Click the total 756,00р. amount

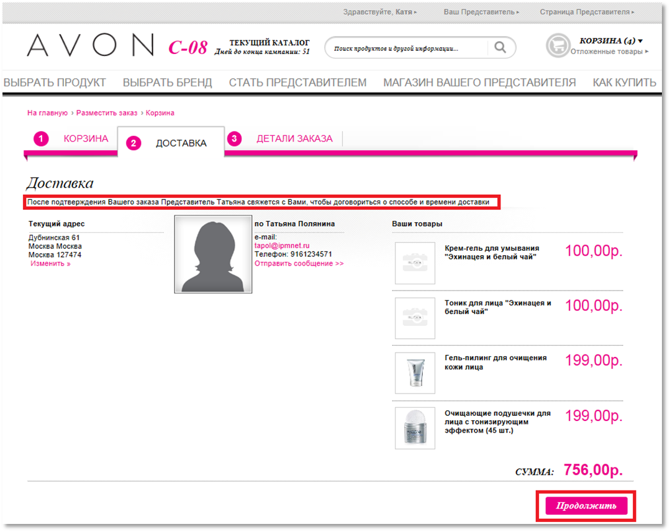(x=593, y=470)
